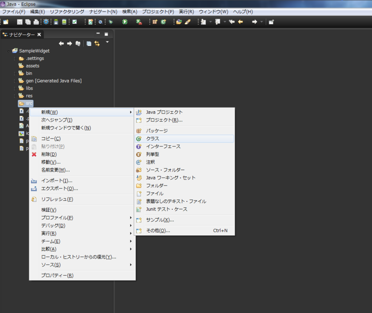Open the Next Annotation dropdown arrow
This screenshot has height=313, width=372.
[x=211, y=22]
